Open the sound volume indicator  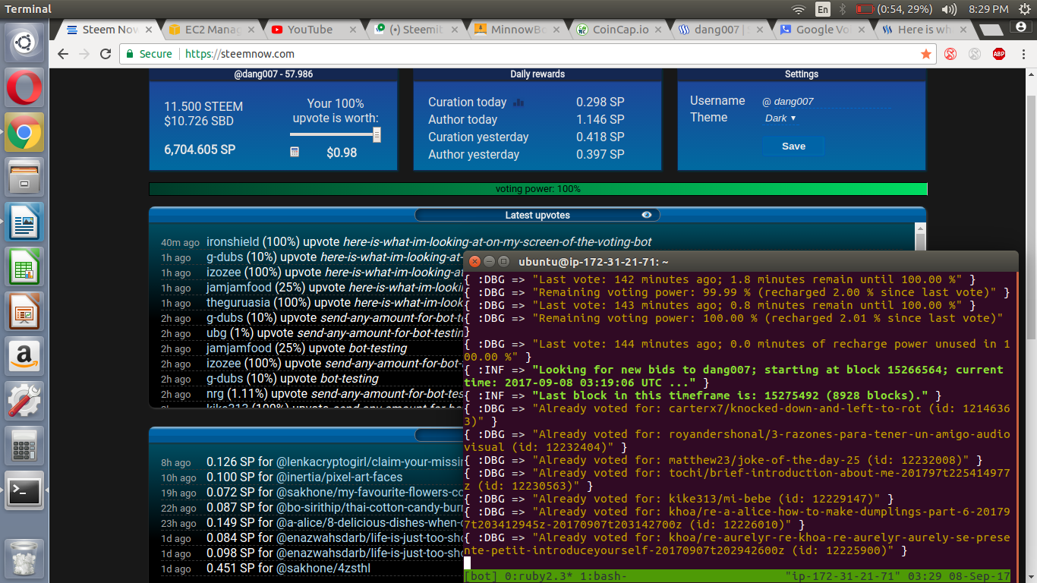(x=949, y=9)
